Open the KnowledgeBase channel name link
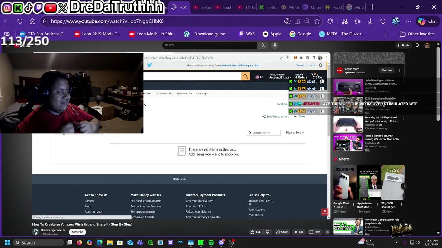Image resolution: width=442 pixels, height=248 pixels. pos(51,230)
